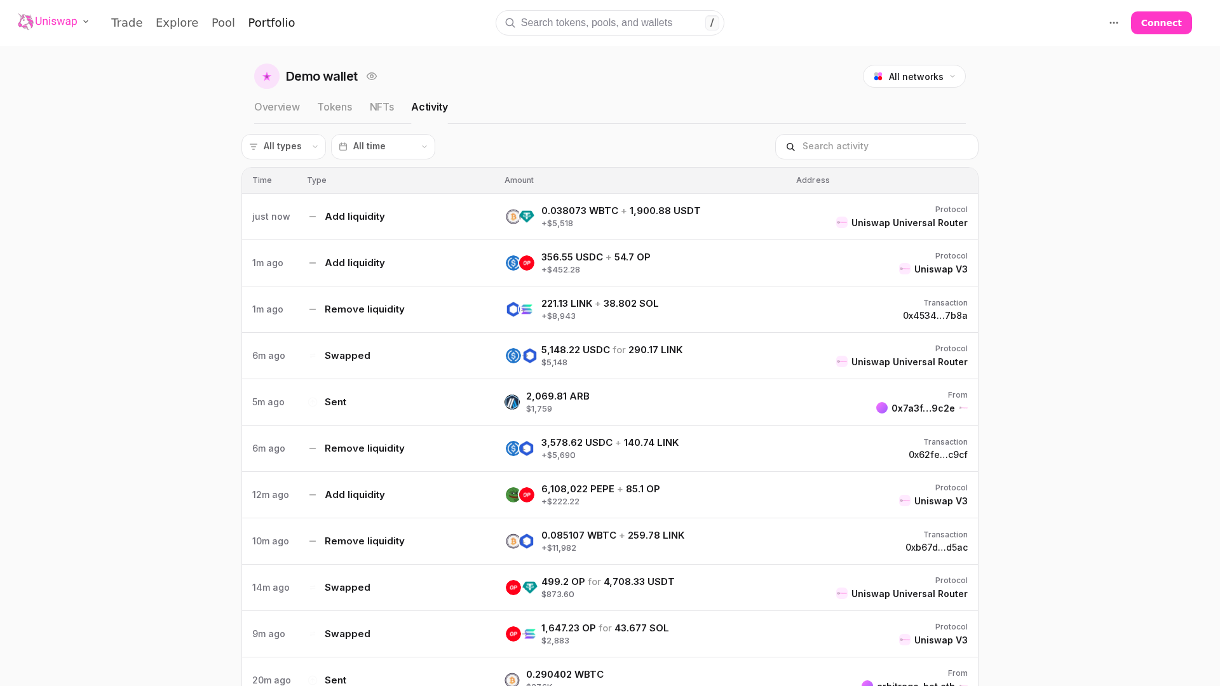
Task: Open the Pool section
Action: (223, 23)
